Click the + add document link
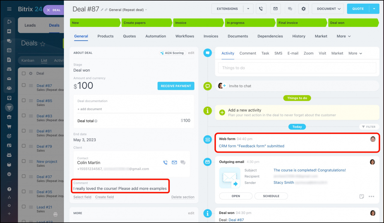This screenshot has height=223, width=384. tap(90, 109)
